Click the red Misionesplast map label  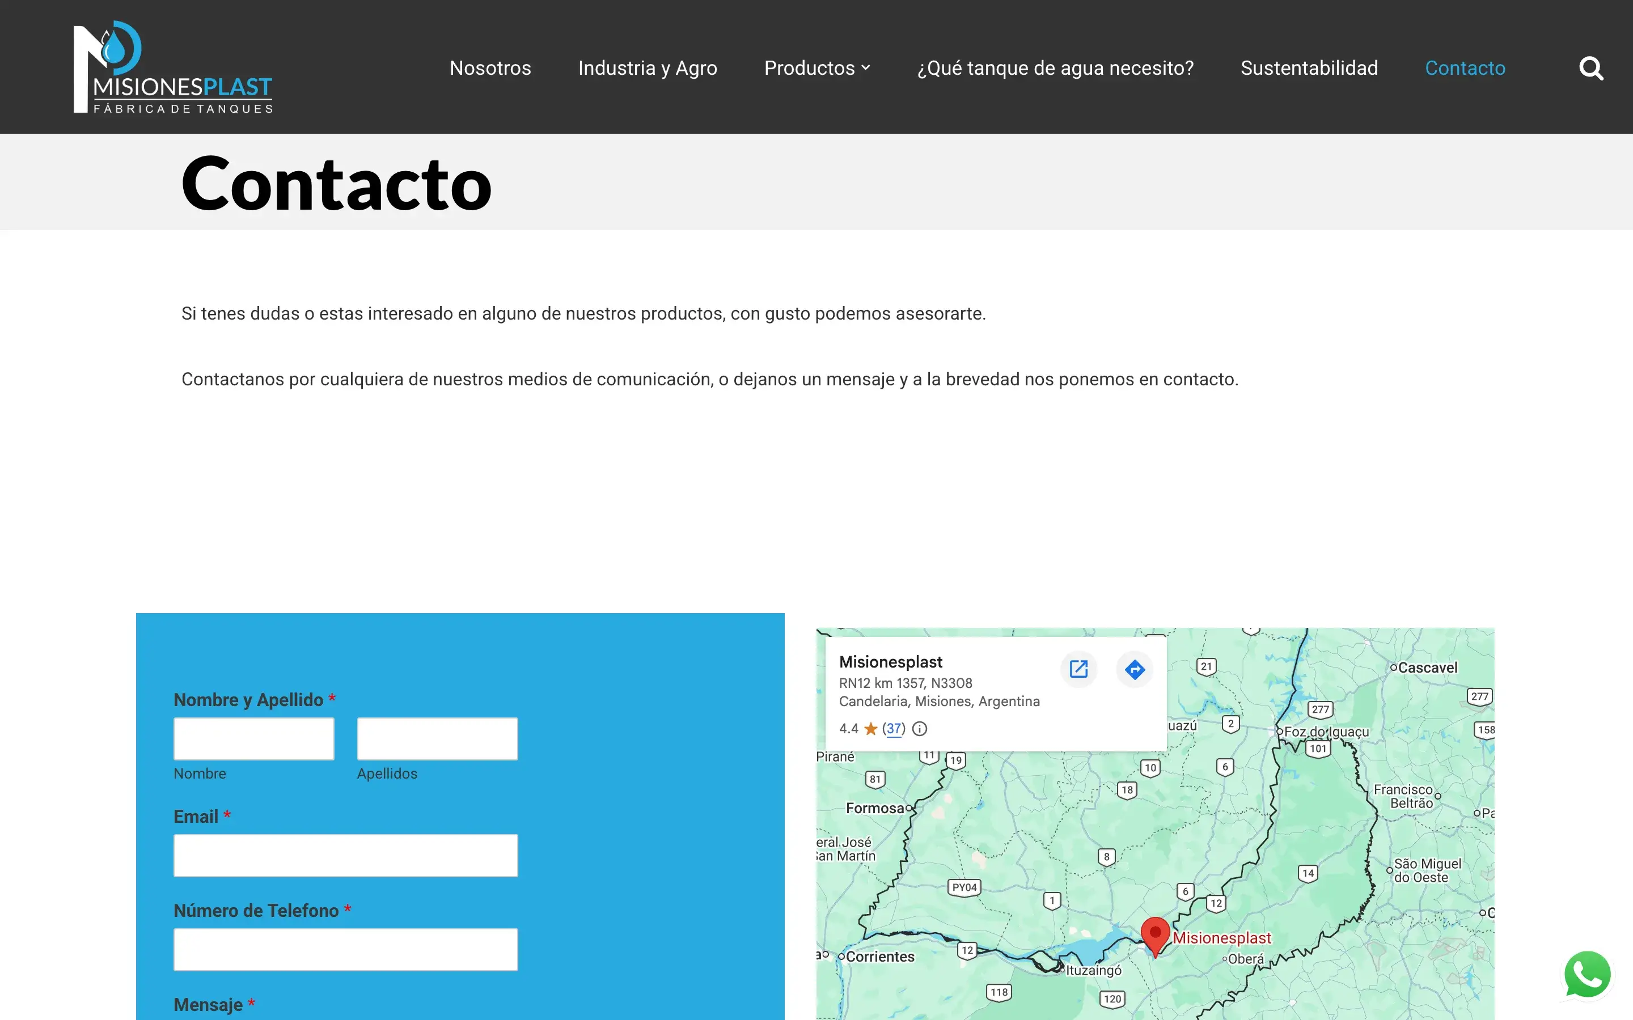pos(1221,938)
